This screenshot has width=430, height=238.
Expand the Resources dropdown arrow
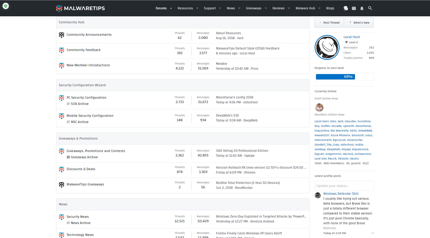point(197,8)
